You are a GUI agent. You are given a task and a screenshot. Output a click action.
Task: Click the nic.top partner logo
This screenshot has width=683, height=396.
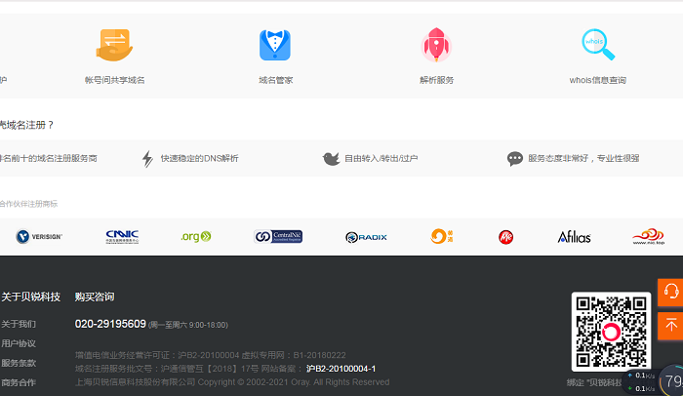pos(647,236)
